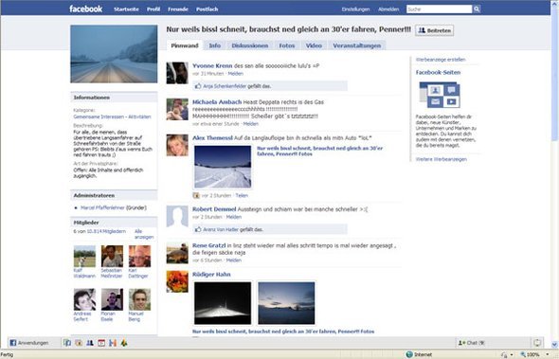Viewport: 559px width, 359px height.
Task: Open the Anwendungen menu in the bottom bar
Action: point(29,343)
